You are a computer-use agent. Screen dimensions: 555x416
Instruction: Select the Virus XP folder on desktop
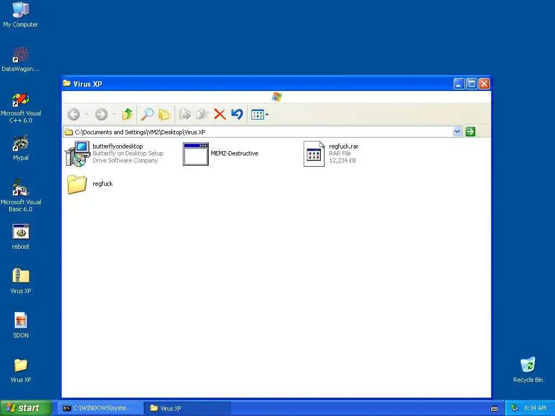(x=21, y=365)
